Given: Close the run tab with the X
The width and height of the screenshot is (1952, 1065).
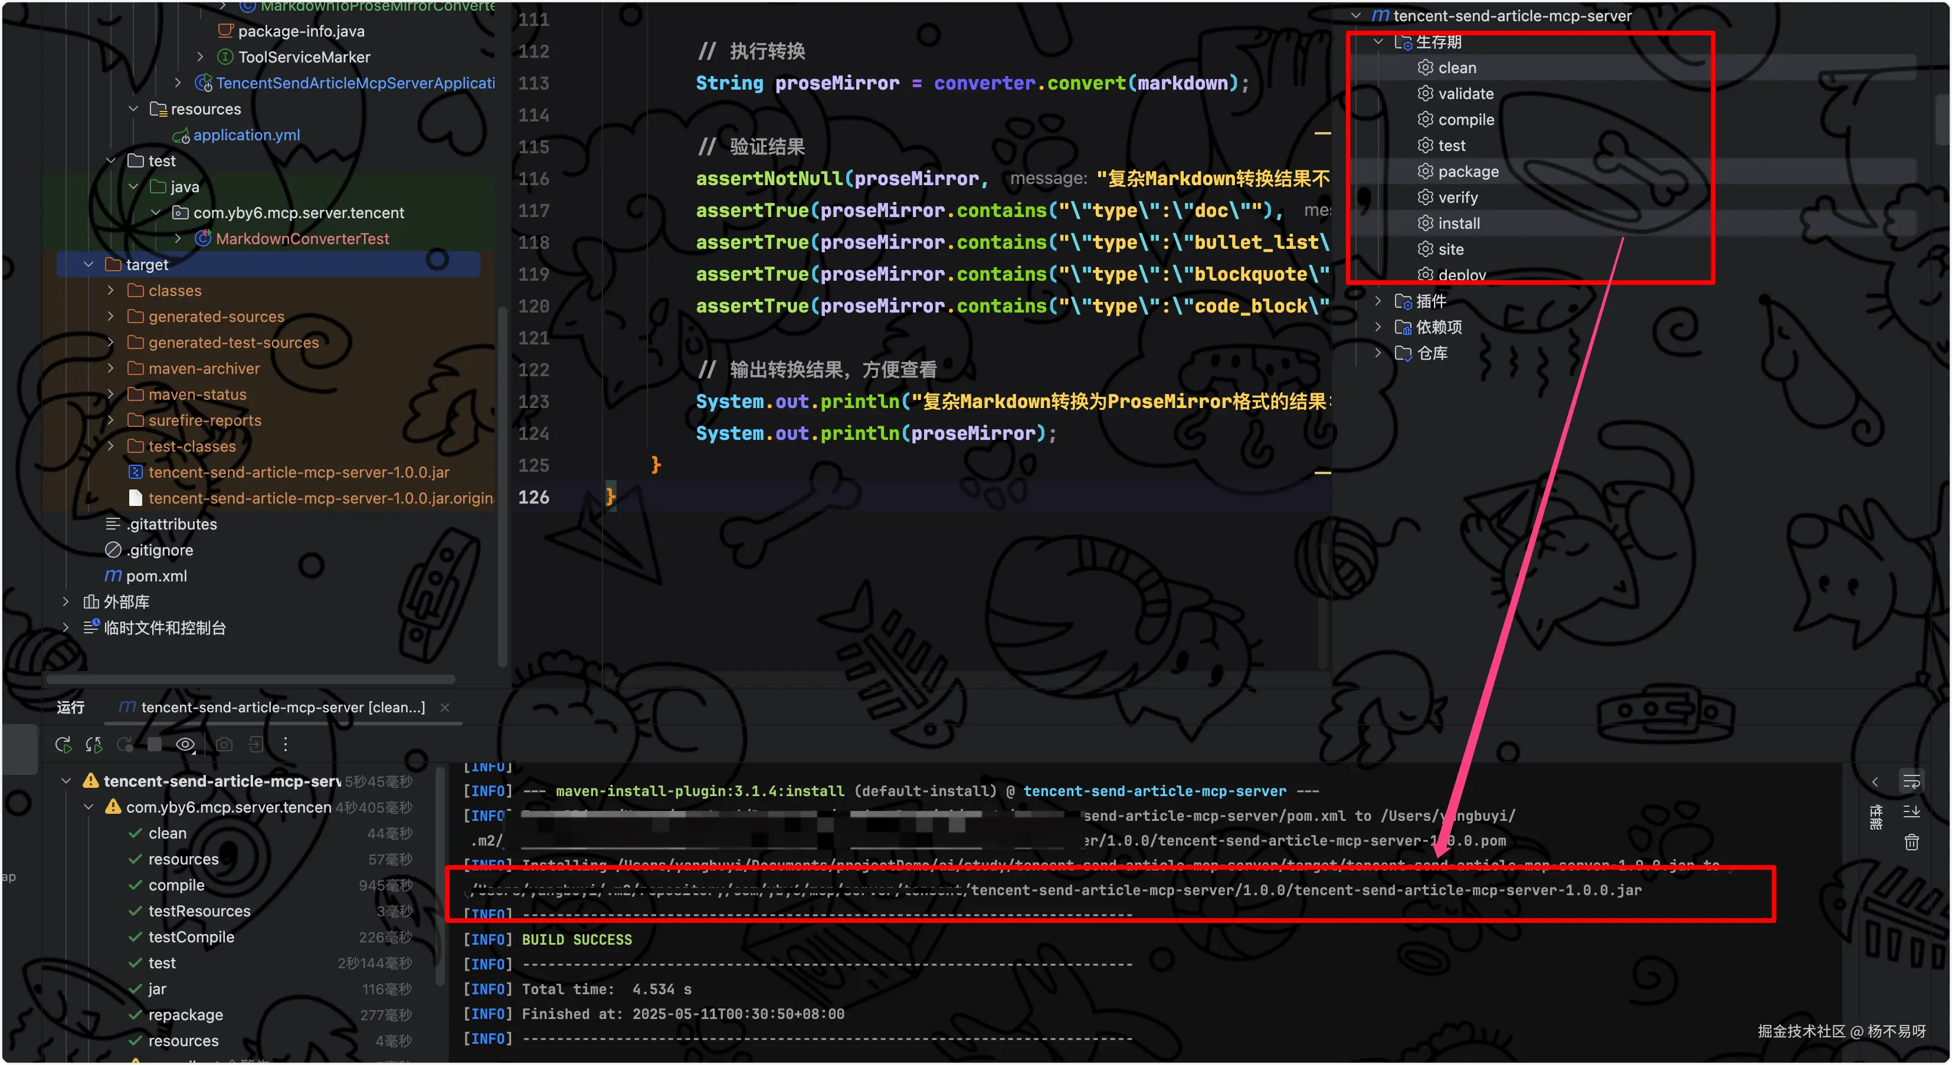Looking at the screenshot, I should [445, 708].
